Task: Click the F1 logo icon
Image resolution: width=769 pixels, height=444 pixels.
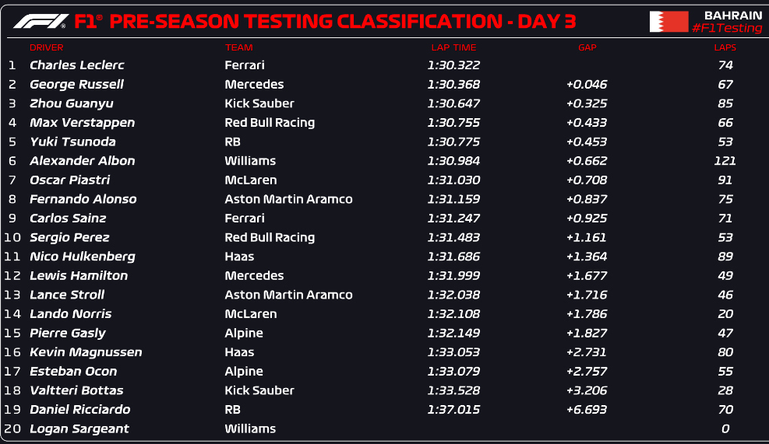Action: tap(41, 22)
